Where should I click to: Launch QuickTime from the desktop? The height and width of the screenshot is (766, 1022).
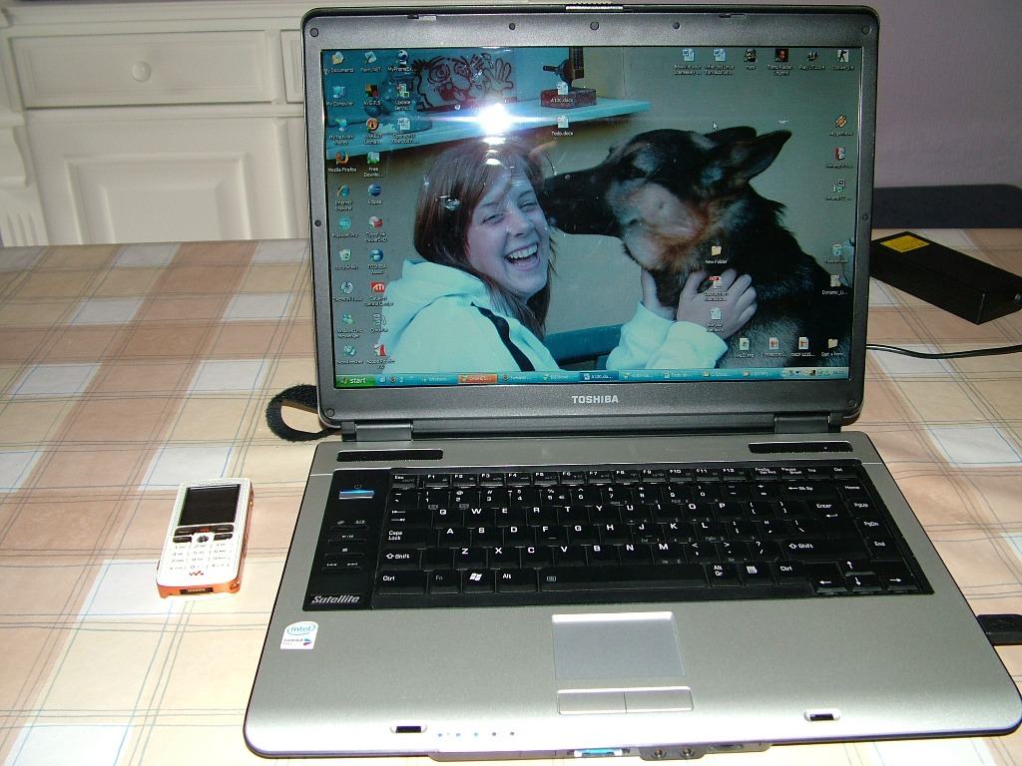tap(379, 322)
